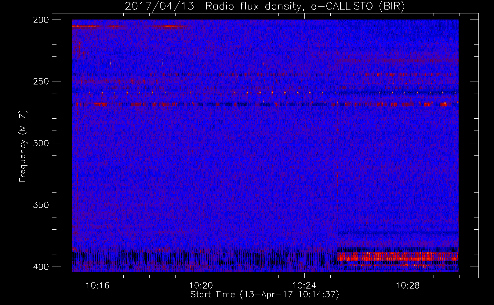Click the 10:16 time tick label
The image size is (494, 305).
coord(98,286)
